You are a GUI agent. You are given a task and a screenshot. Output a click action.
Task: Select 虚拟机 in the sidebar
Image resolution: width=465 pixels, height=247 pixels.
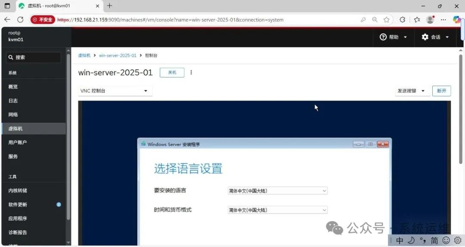coord(34,129)
